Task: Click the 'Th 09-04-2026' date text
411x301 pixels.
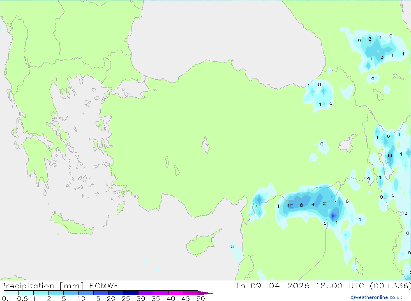Action: tap(272, 286)
